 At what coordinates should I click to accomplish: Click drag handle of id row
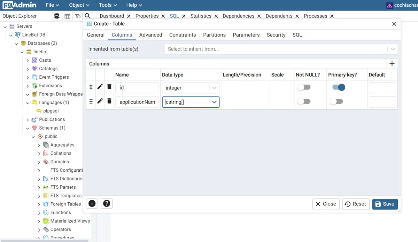pyautogui.click(x=91, y=87)
